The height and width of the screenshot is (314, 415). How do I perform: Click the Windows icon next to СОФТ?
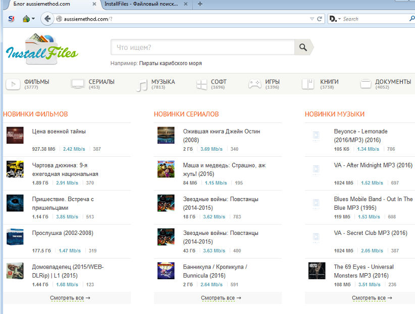pos(202,84)
